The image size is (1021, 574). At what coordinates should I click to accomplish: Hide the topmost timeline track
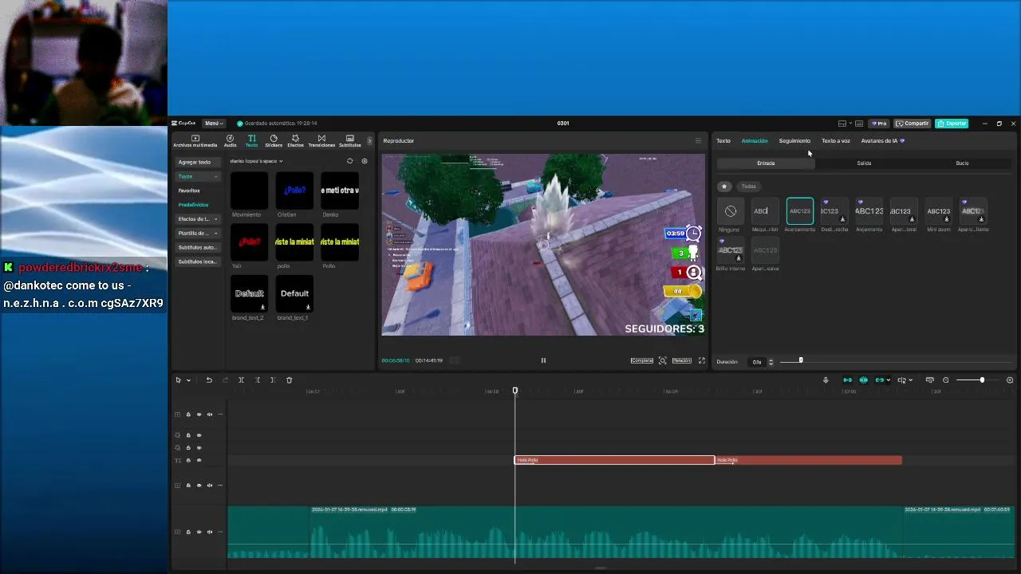[x=199, y=415]
